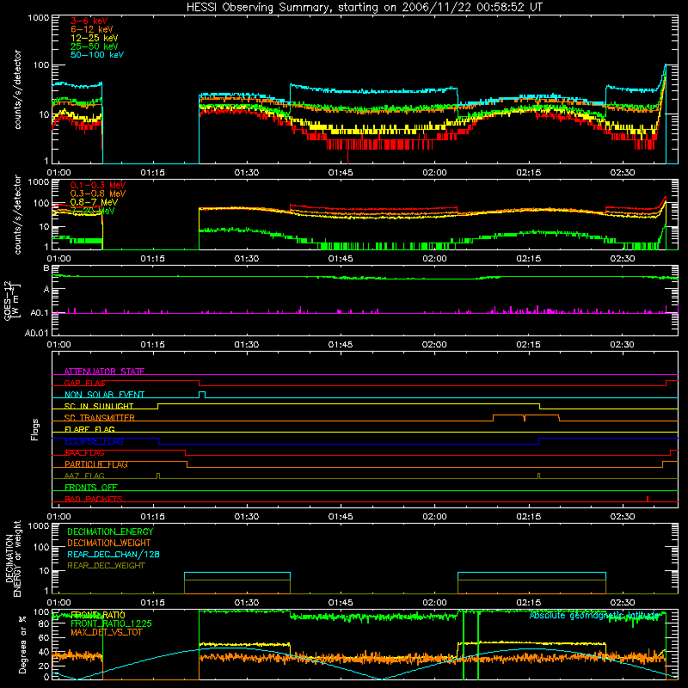Select the 50-100 keV legend label
The image size is (688, 688).
pyautogui.click(x=96, y=55)
